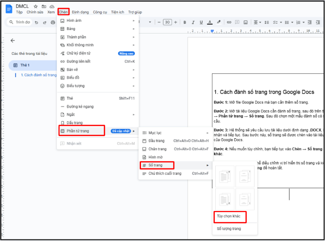Click the font size input field
The width and height of the screenshot is (325, 241).
click(168, 22)
